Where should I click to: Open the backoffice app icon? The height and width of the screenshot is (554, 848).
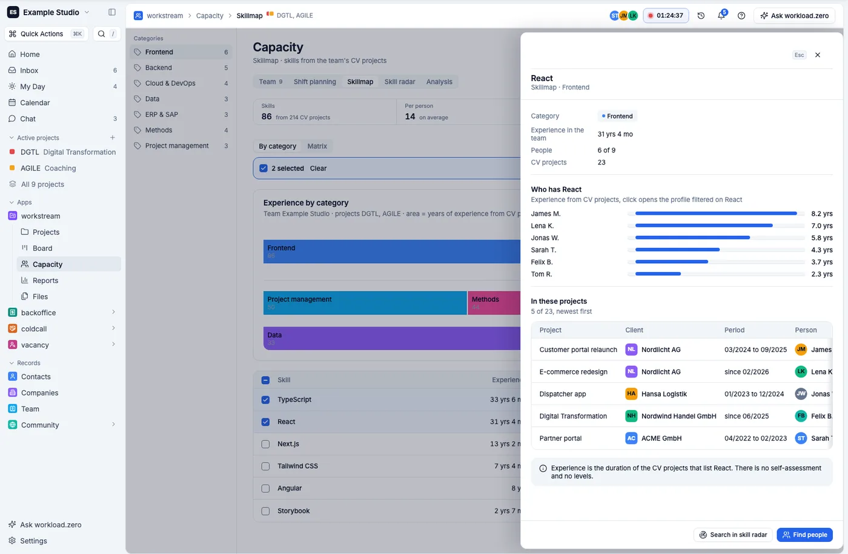point(13,313)
